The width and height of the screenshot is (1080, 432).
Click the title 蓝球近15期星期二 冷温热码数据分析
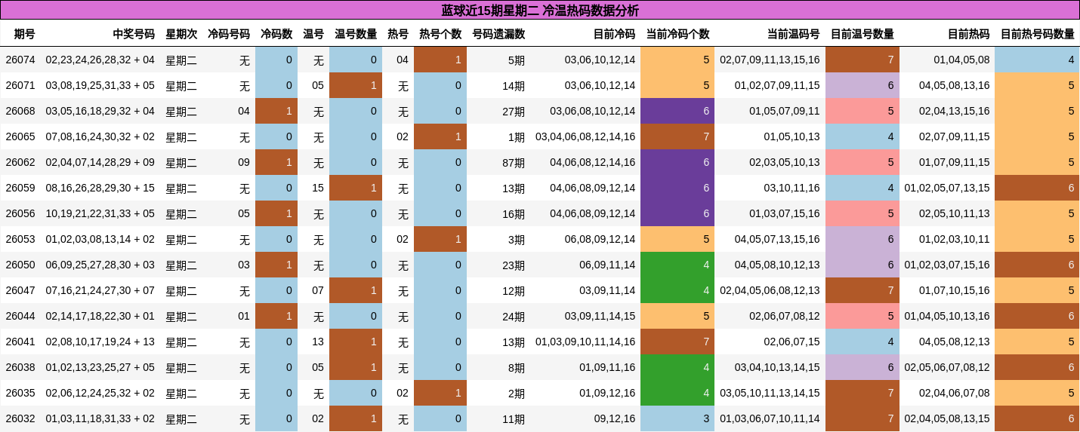coord(540,11)
